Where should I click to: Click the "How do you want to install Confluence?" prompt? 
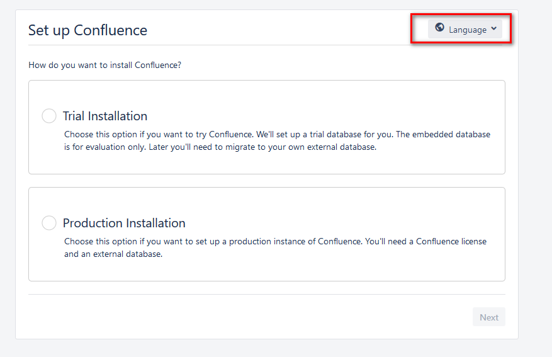[105, 65]
